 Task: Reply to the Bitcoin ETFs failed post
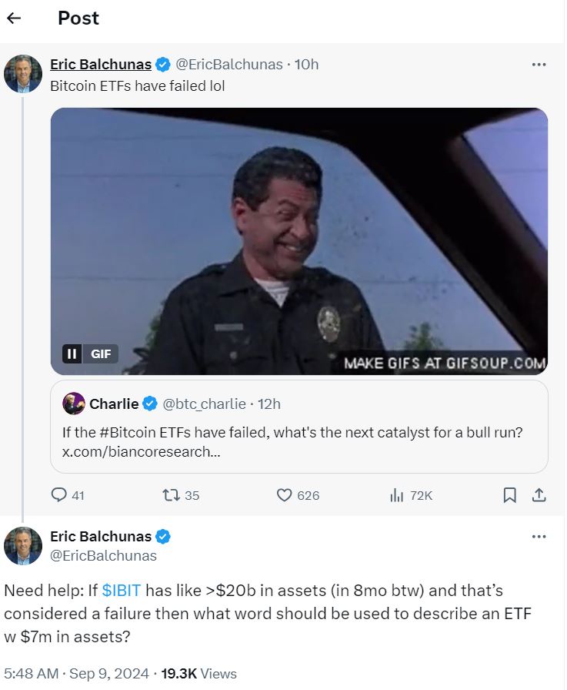(60, 495)
